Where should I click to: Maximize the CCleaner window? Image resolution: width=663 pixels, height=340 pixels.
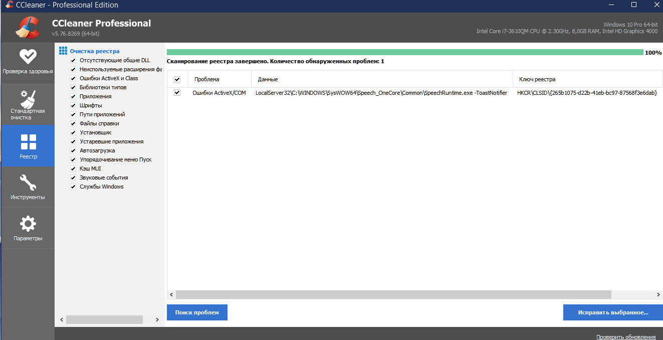click(x=634, y=5)
